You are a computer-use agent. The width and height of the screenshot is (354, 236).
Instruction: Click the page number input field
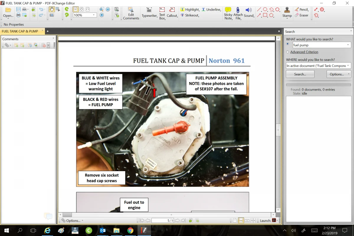162,220
